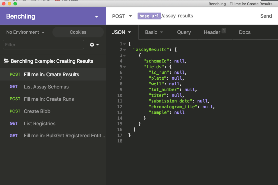Open the JSON body type dropdown
This screenshot has height=185, width=278.
point(122,32)
